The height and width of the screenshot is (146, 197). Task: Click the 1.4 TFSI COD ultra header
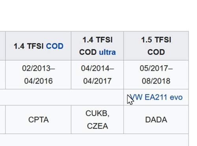97,46
